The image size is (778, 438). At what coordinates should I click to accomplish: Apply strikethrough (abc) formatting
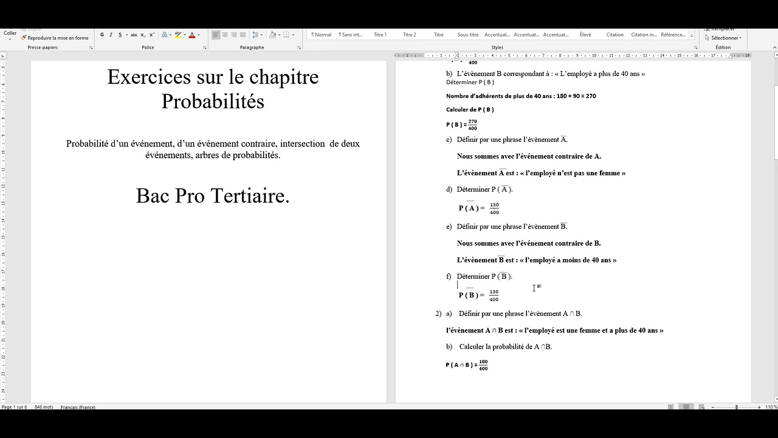click(134, 35)
